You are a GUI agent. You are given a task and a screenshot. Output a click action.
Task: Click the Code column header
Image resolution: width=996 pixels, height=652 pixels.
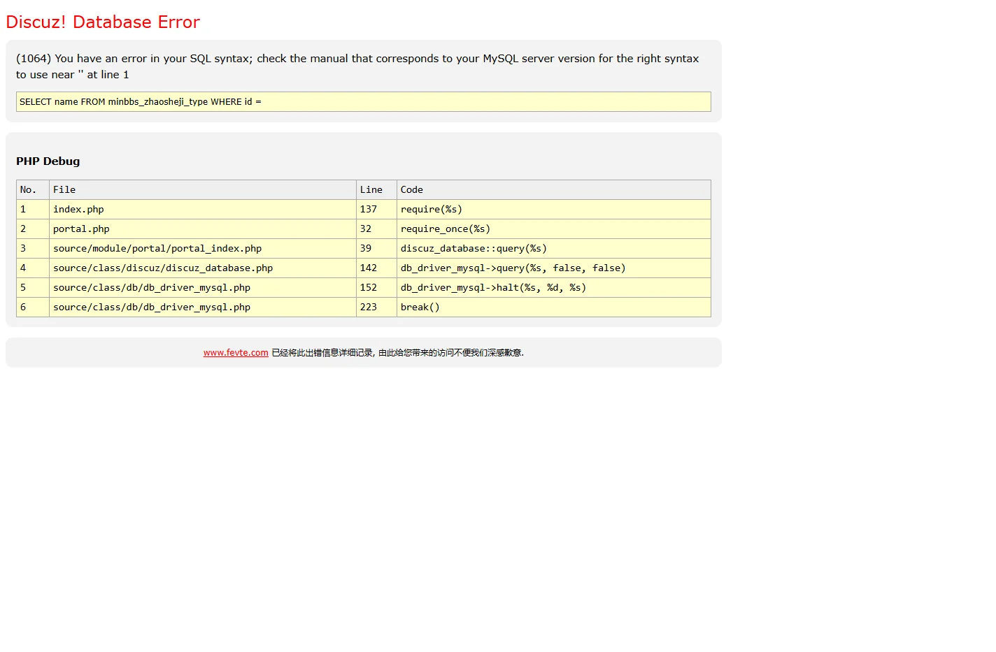point(554,190)
